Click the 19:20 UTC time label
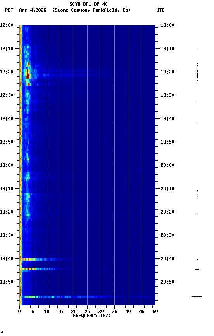This screenshot has height=336, width=214. click(x=167, y=72)
